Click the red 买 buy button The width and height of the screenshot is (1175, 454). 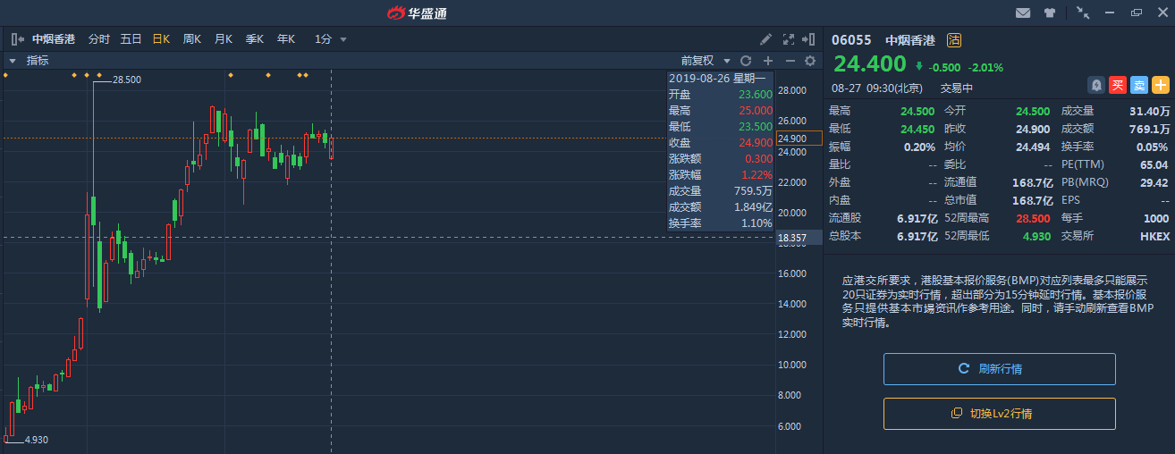[x=1117, y=85]
